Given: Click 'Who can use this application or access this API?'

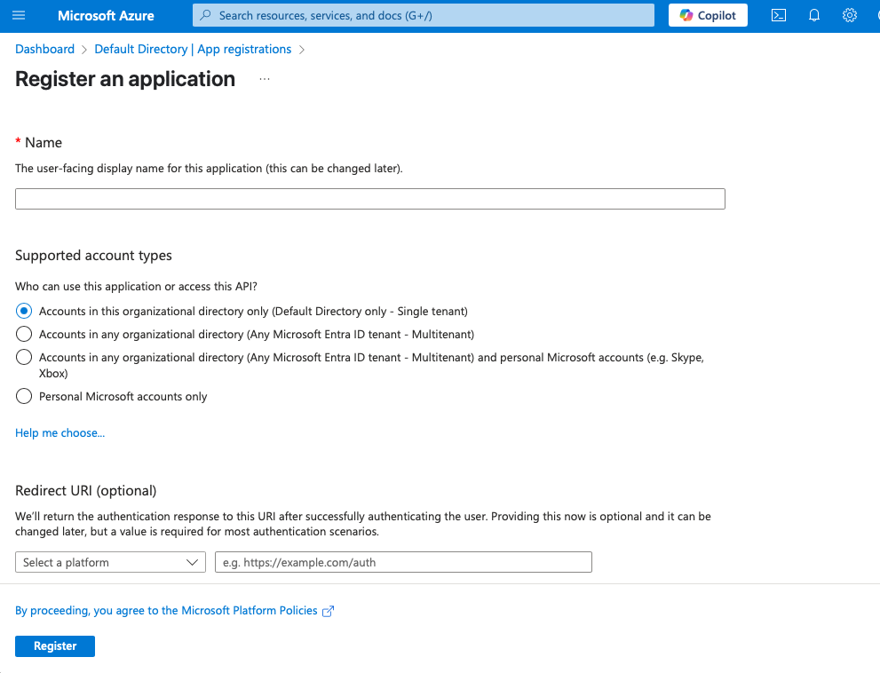Looking at the screenshot, I should coord(137,286).
